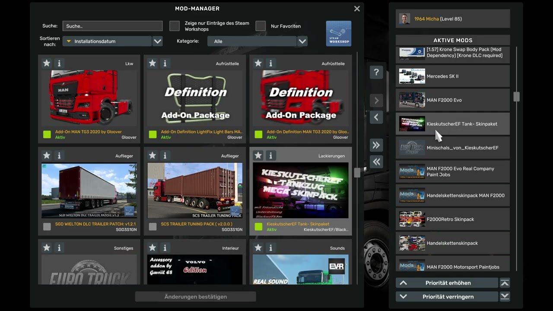The width and height of the screenshot is (553, 311).
Task: Move mod to top priority
Action: (505, 283)
